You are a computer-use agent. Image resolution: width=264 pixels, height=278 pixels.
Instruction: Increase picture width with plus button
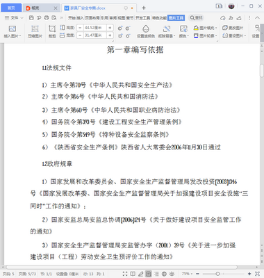point(110,35)
